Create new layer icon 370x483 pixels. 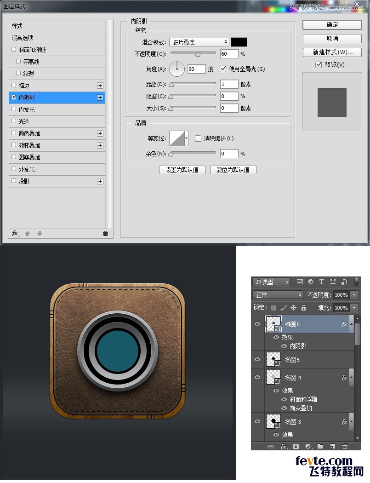pos(332,446)
